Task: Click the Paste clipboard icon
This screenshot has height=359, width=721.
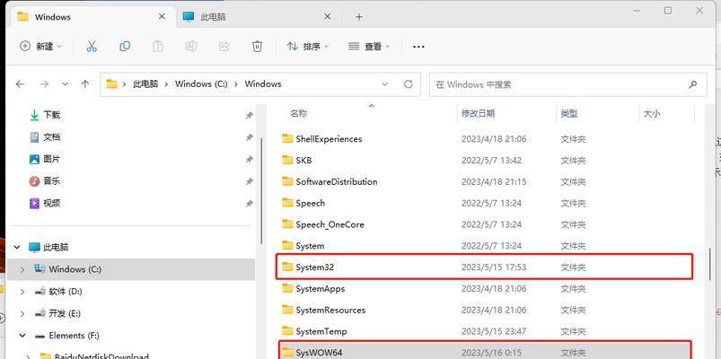Action: 158,47
